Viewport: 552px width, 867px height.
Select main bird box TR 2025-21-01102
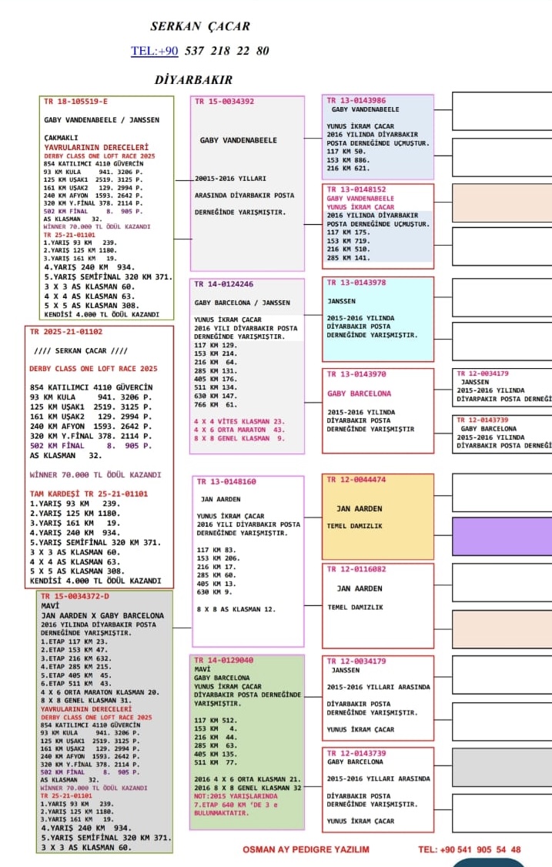coord(99,457)
